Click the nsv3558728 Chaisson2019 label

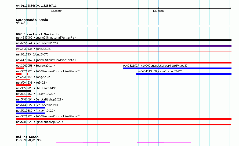[x=36, y=88]
